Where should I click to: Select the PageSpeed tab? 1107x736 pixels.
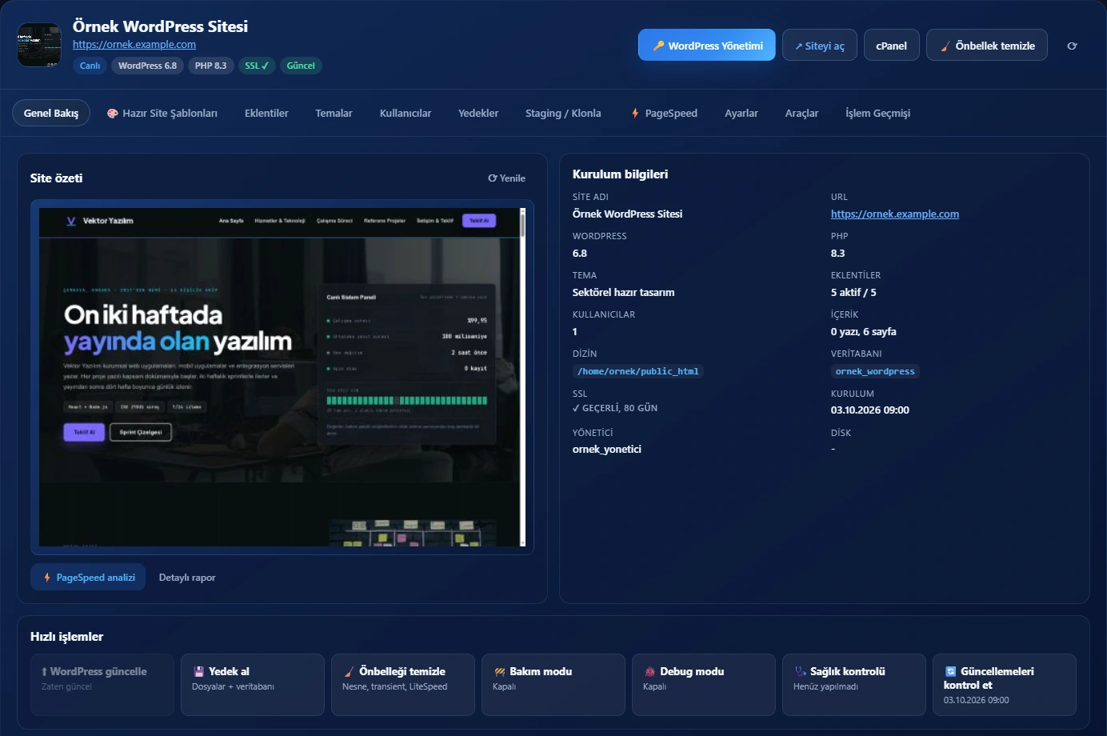click(x=664, y=113)
